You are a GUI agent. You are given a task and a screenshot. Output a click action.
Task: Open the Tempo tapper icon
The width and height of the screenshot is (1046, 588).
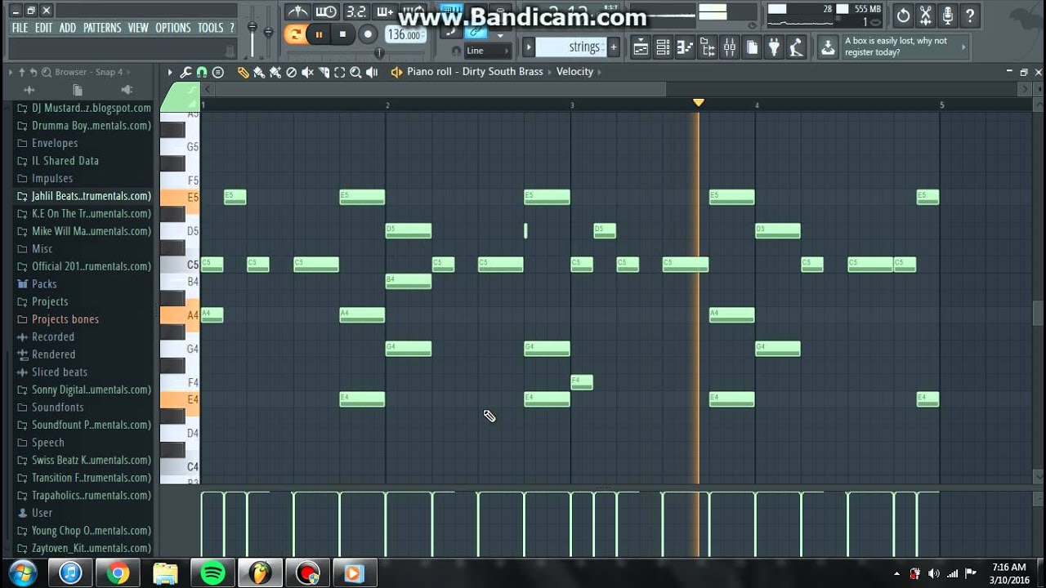pos(796,47)
